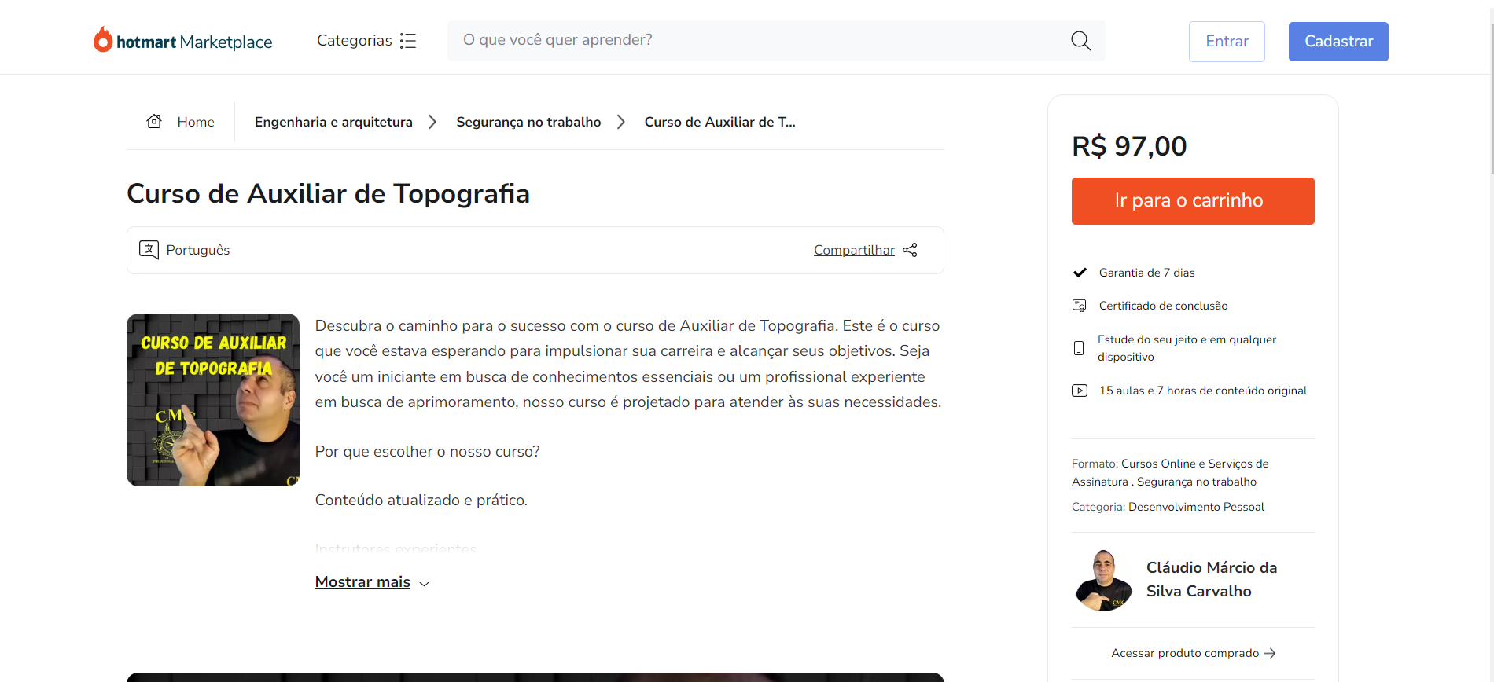Click the Curso de Auxiliar de Topografia heading
Viewport: 1494px width, 682px height.
329,193
